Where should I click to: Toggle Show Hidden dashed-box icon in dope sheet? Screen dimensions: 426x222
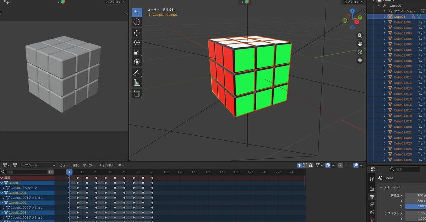tap(305, 165)
